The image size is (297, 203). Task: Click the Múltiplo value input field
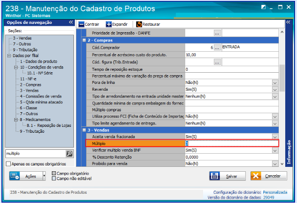tap(231, 143)
